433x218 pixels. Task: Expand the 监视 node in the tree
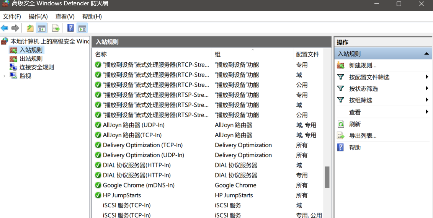point(4,76)
